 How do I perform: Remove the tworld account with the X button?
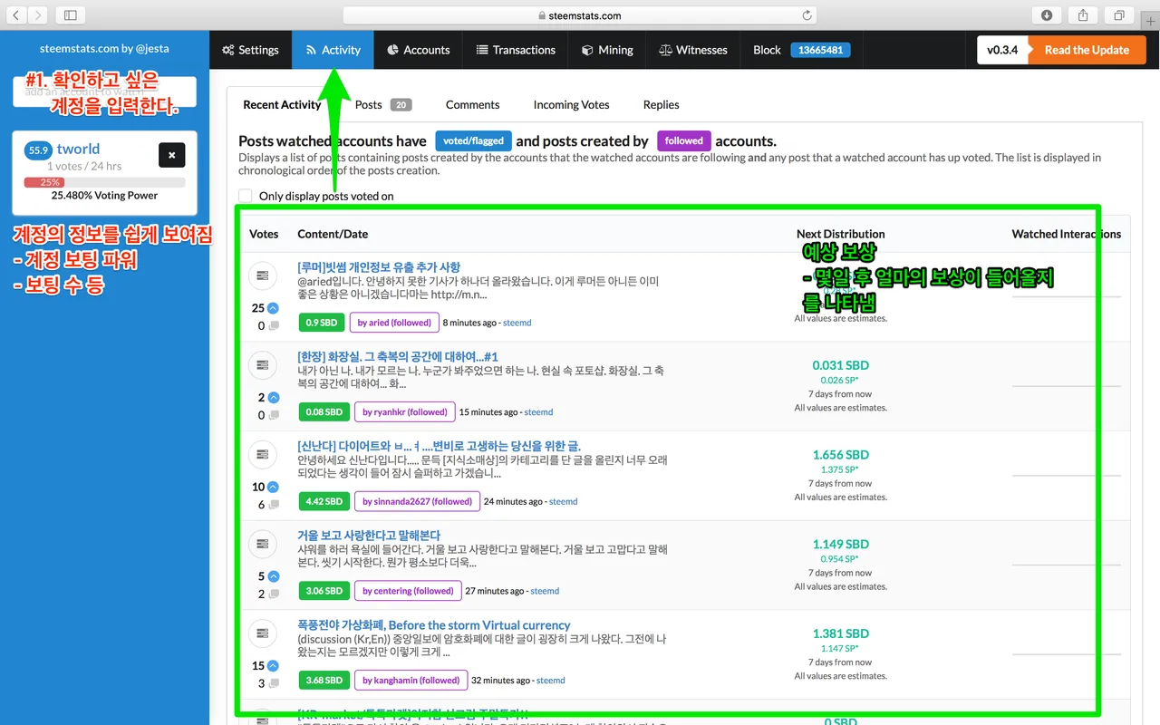171,155
